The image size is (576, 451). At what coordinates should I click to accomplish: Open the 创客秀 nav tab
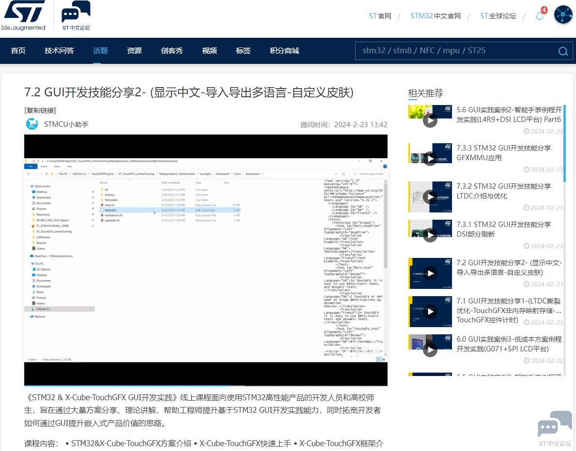coord(171,51)
